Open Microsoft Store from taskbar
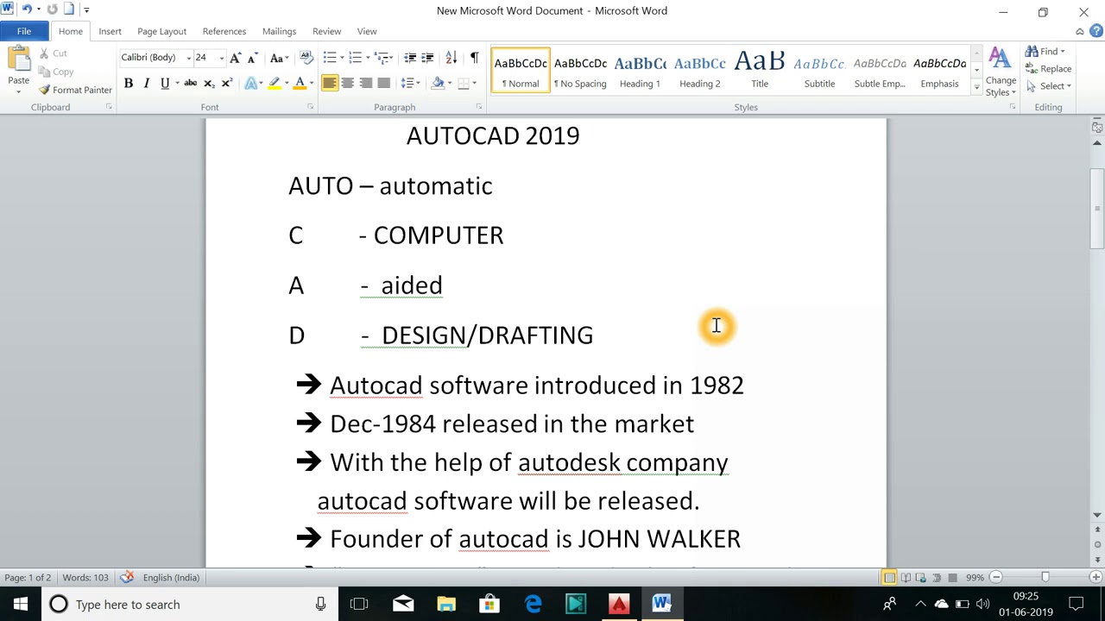 click(489, 604)
